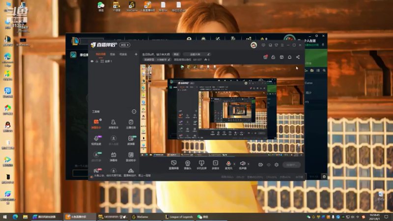Select the orange 我的场景 scene tab
Viewport: 393px width, 221px height.
tap(101, 54)
